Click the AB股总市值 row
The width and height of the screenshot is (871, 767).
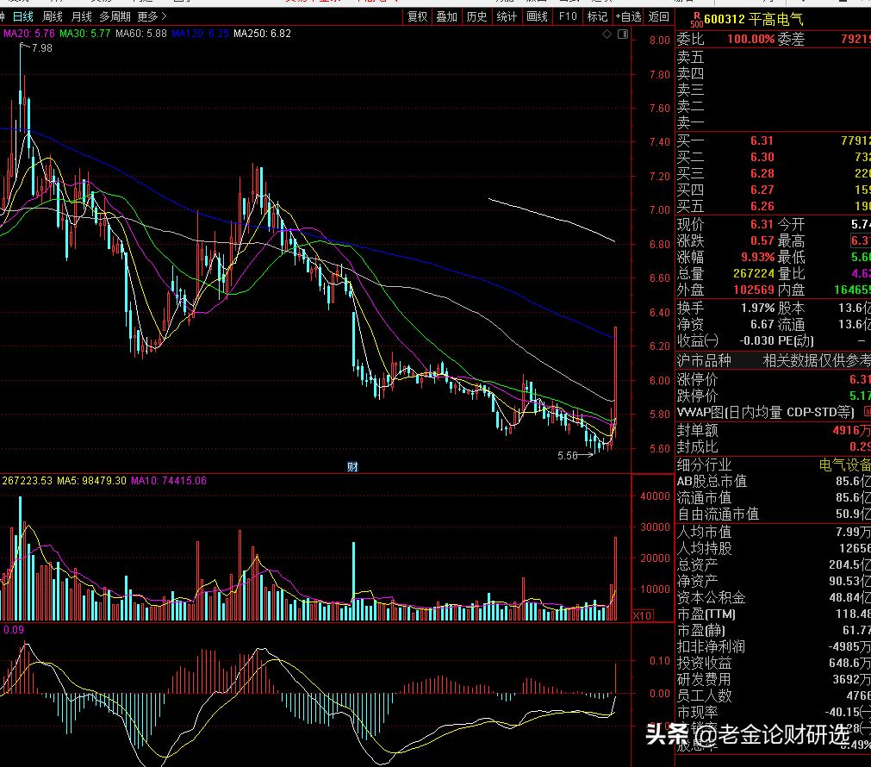coord(774,482)
